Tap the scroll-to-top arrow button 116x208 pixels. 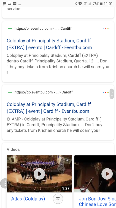tap(58, 199)
